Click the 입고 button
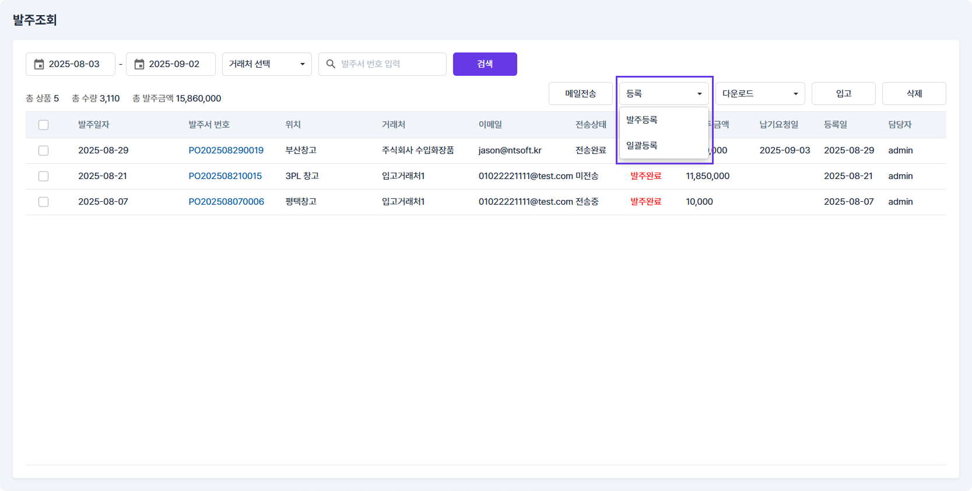The image size is (972, 491). [843, 93]
